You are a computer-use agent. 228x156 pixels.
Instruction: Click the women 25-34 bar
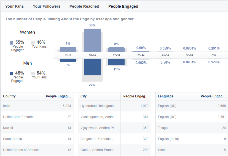116,50
